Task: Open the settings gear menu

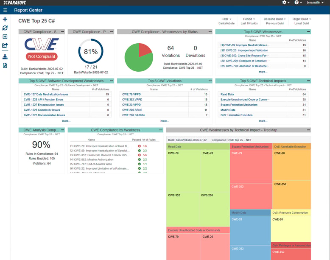Action: point(285,2)
